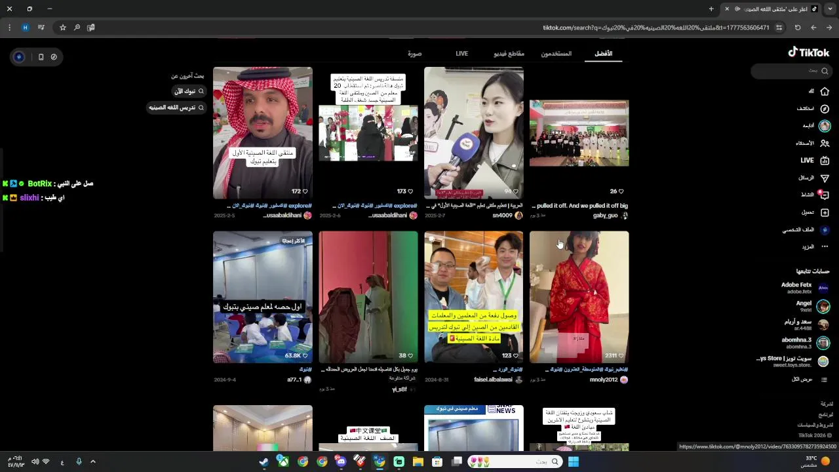
Task: Open Steam from the taskbar
Action: (x=263, y=462)
